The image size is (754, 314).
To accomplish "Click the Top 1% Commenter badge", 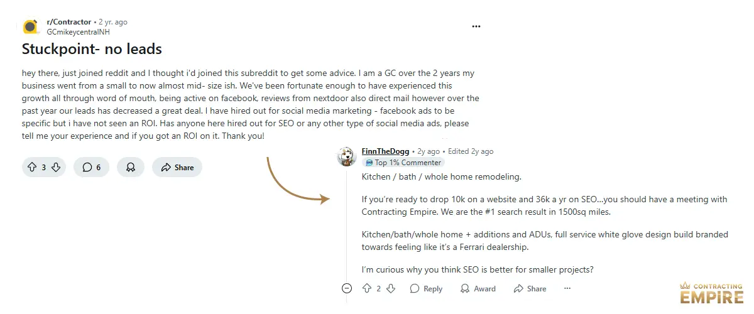I will coord(403,163).
